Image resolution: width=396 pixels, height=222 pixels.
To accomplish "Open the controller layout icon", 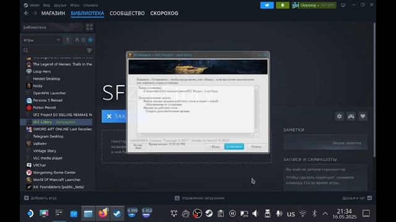I will click(x=351, y=117).
